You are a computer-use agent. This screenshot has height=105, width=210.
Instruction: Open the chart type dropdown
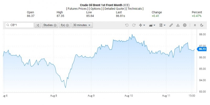pyautogui.click(x=152, y=25)
